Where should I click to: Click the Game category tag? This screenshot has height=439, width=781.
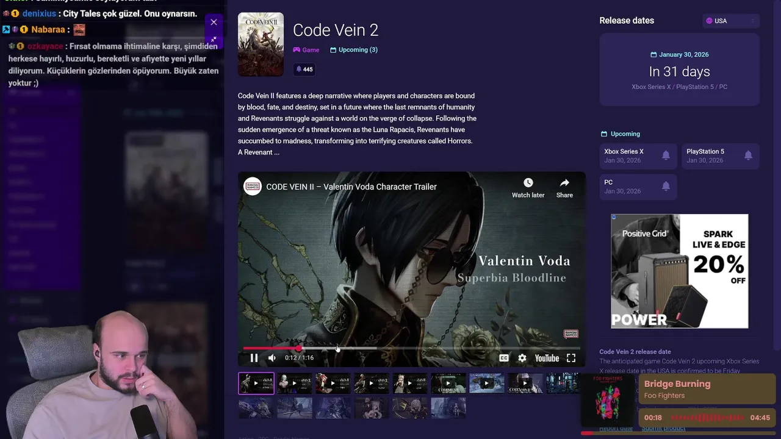click(x=306, y=50)
